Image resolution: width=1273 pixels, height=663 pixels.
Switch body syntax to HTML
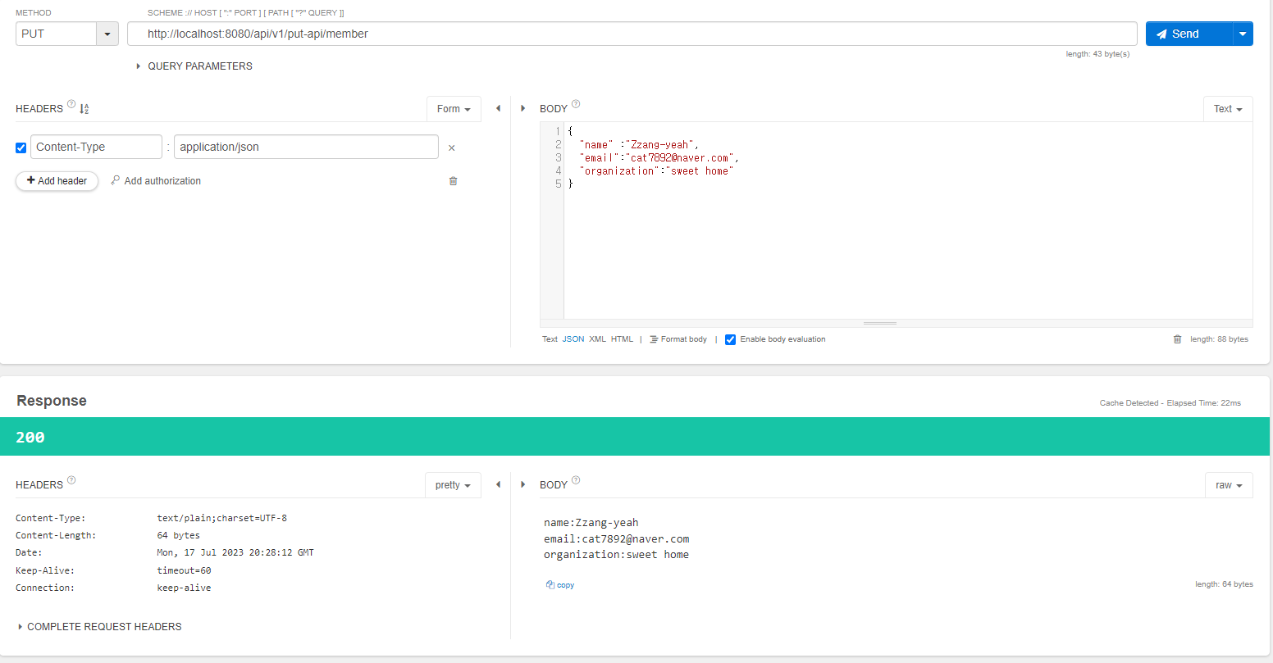point(622,339)
